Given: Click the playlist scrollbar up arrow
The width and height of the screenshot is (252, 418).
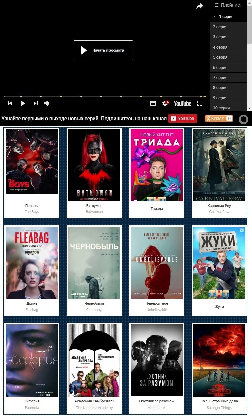Looking at the screenshot, I should 249,2.
